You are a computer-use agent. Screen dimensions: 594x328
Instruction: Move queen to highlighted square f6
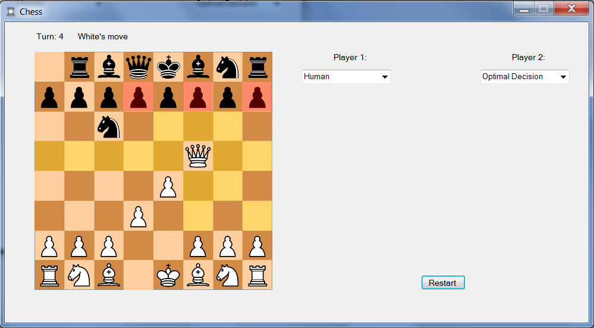pos(198,127)
